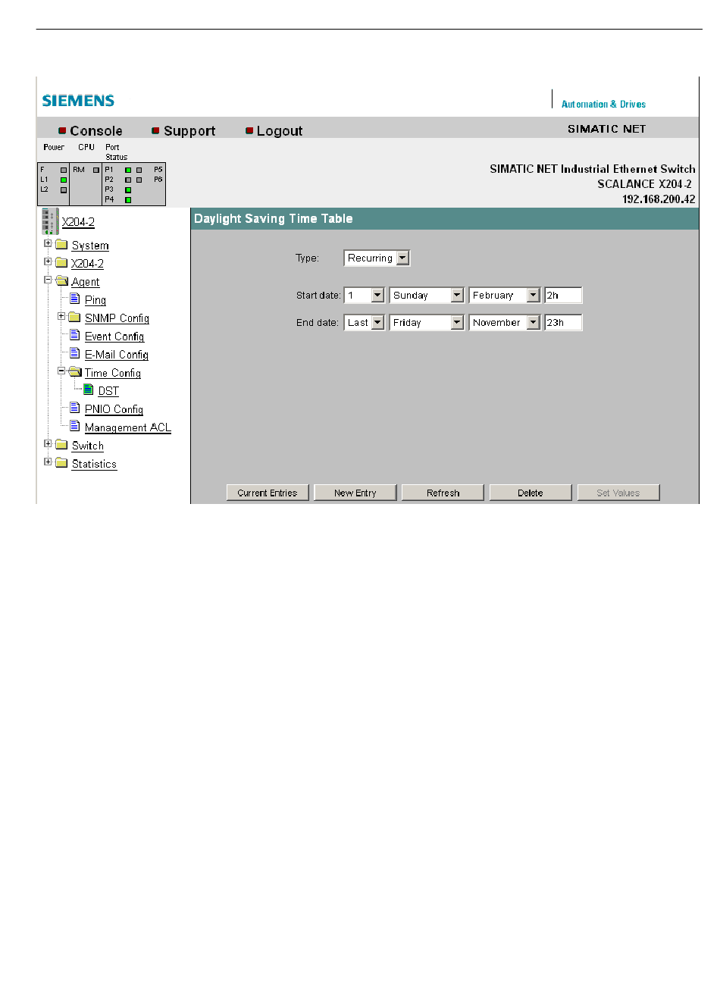This screenshot has height=986, width=720.
Task: Click the E-Mail Config document icon
Action: click(x=74, y=353)
